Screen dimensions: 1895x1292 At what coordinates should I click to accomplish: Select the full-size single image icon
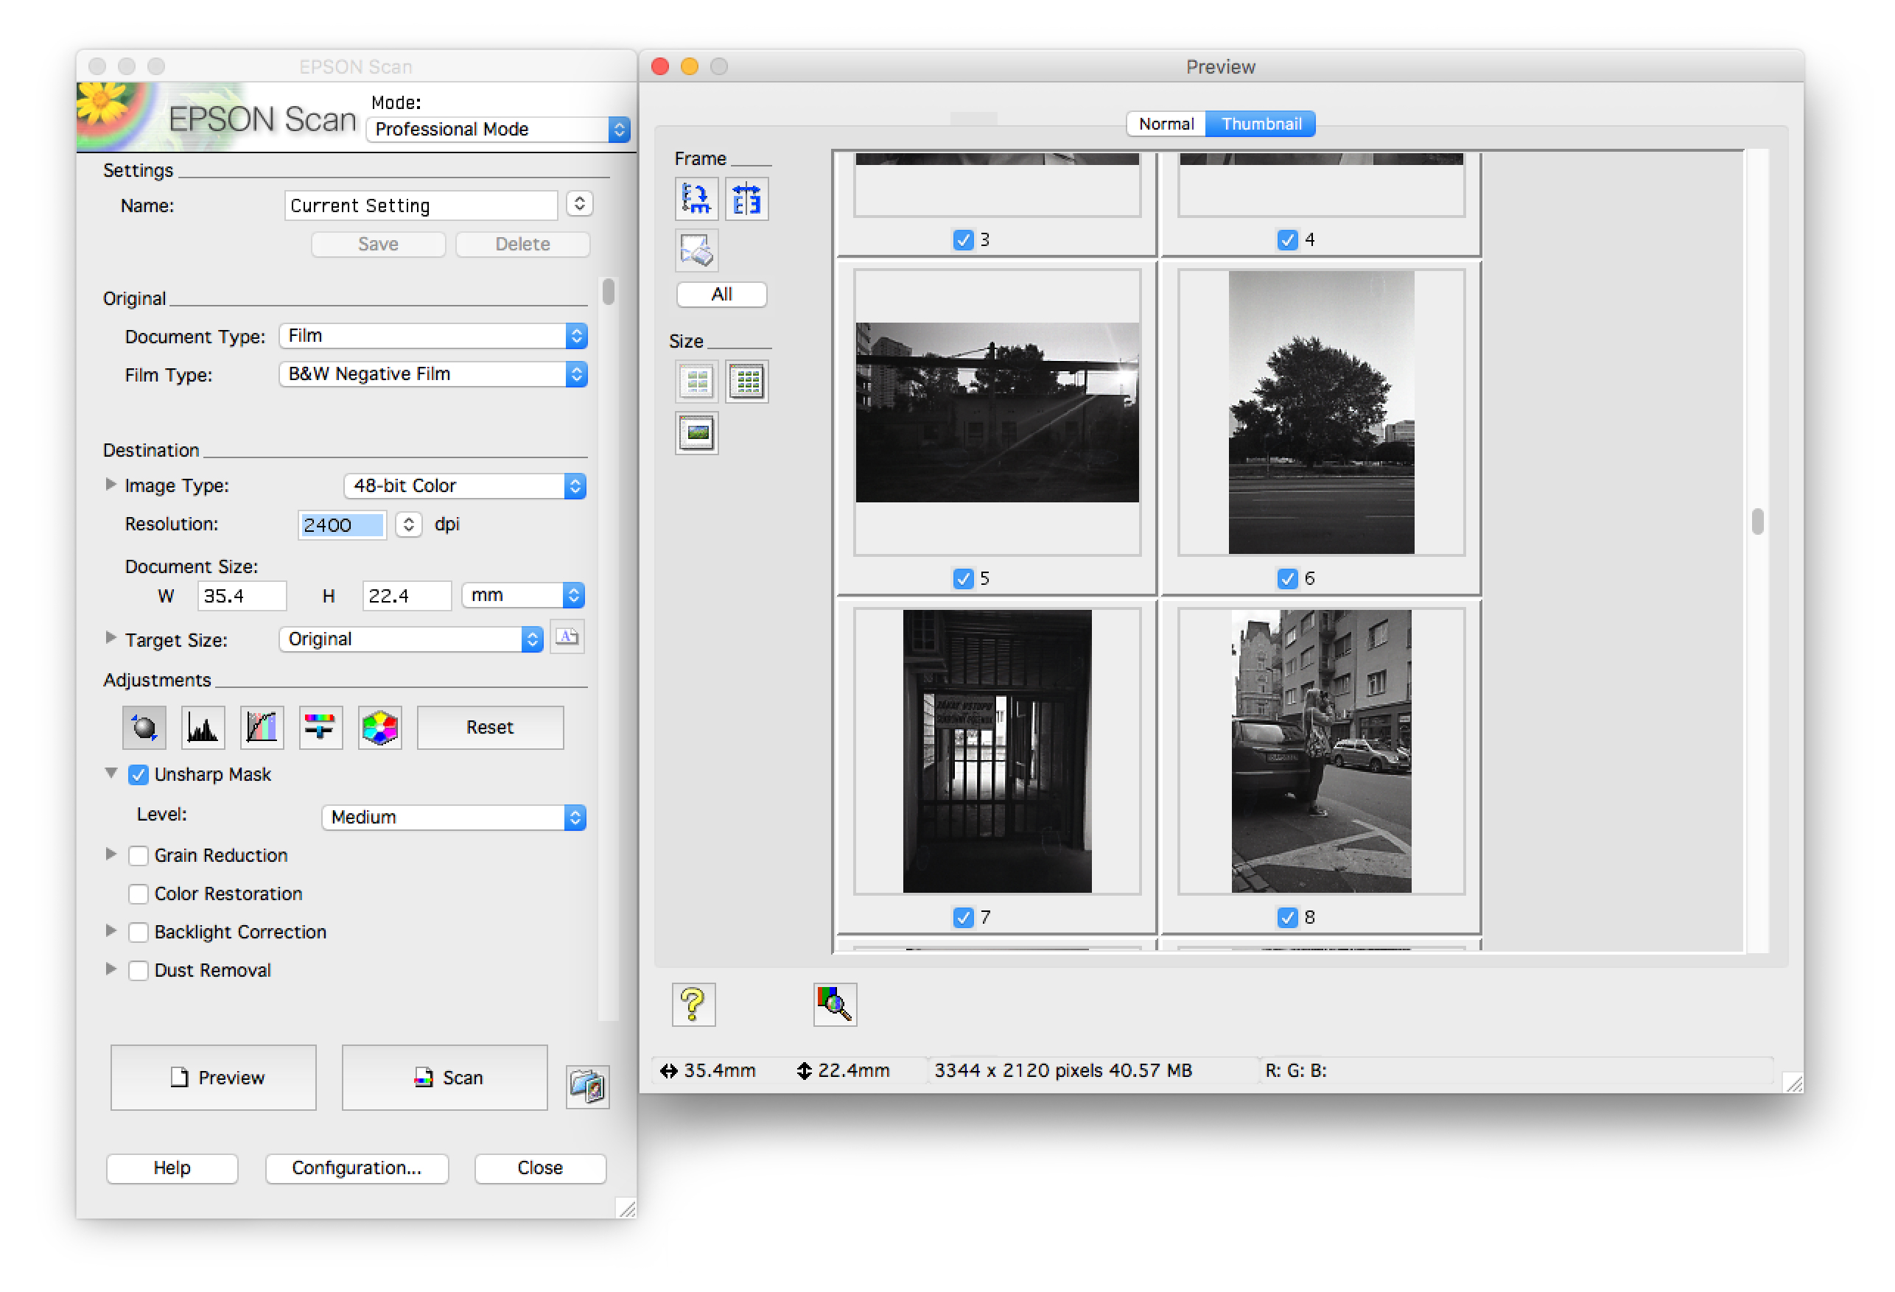[x=696, y=433]
